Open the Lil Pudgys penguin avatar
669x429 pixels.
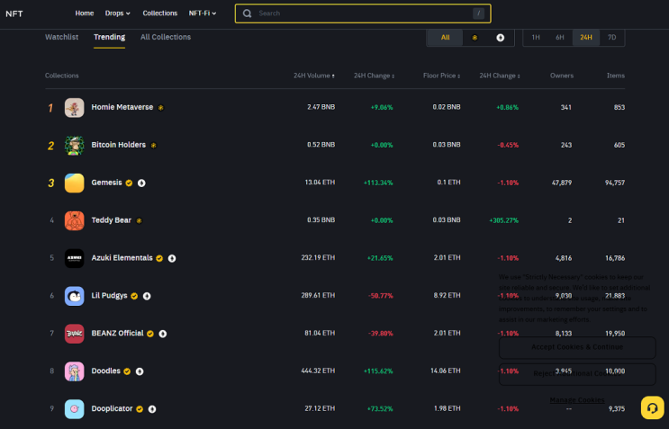[74, 296]
